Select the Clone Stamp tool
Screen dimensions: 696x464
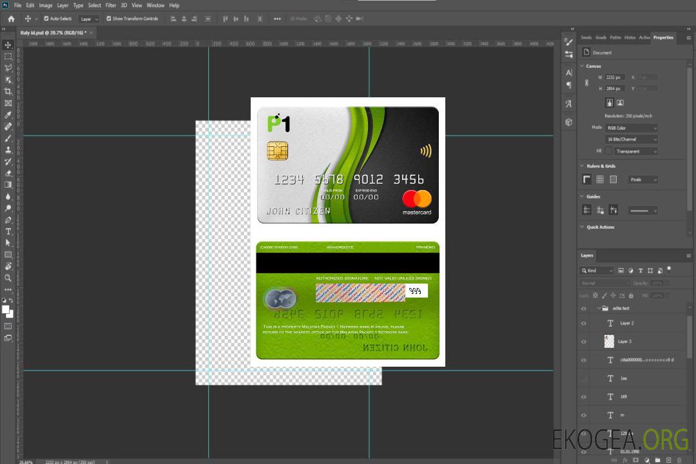pyautogui.click(x=8, y=150)
